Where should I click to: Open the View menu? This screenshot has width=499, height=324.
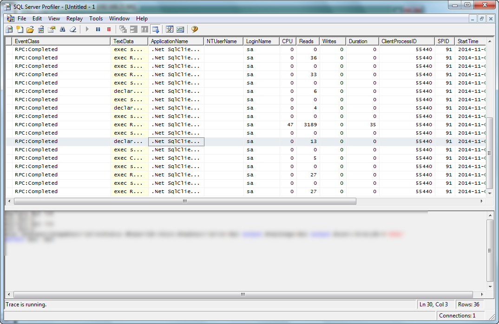pyautogui.click(x=54, y=19)
